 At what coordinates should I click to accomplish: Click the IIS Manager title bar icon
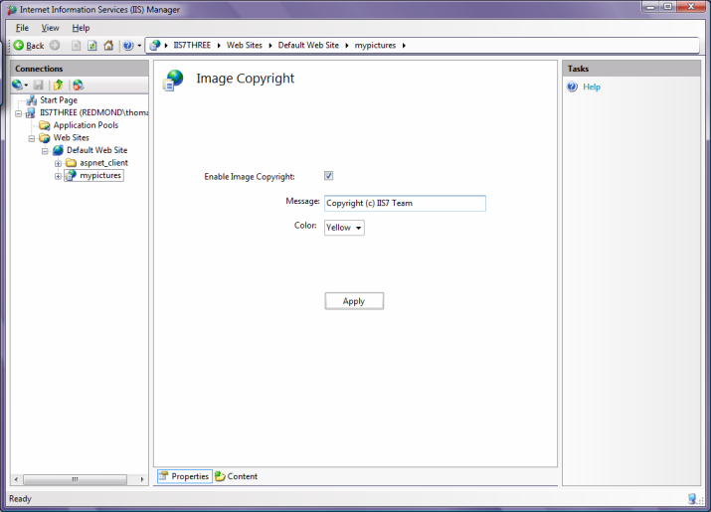click(x=12, y=10)
